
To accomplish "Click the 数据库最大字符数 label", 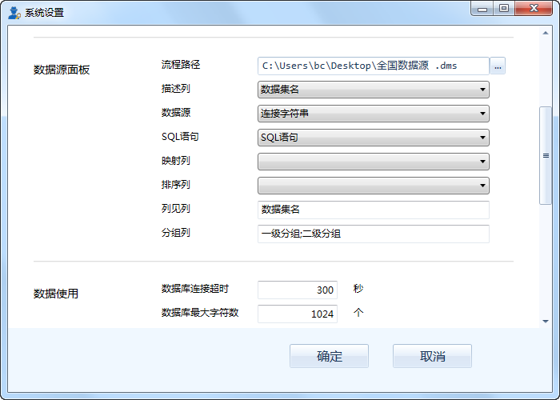I will coord(200,313).
